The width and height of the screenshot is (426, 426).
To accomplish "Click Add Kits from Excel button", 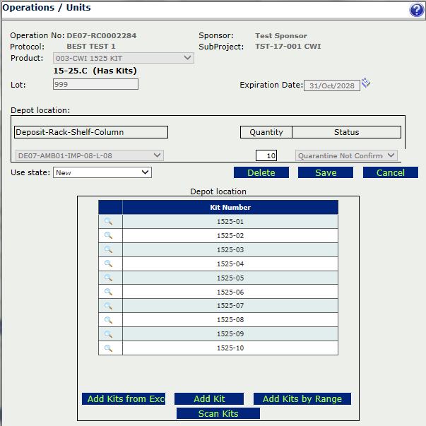I will (124, 398).
